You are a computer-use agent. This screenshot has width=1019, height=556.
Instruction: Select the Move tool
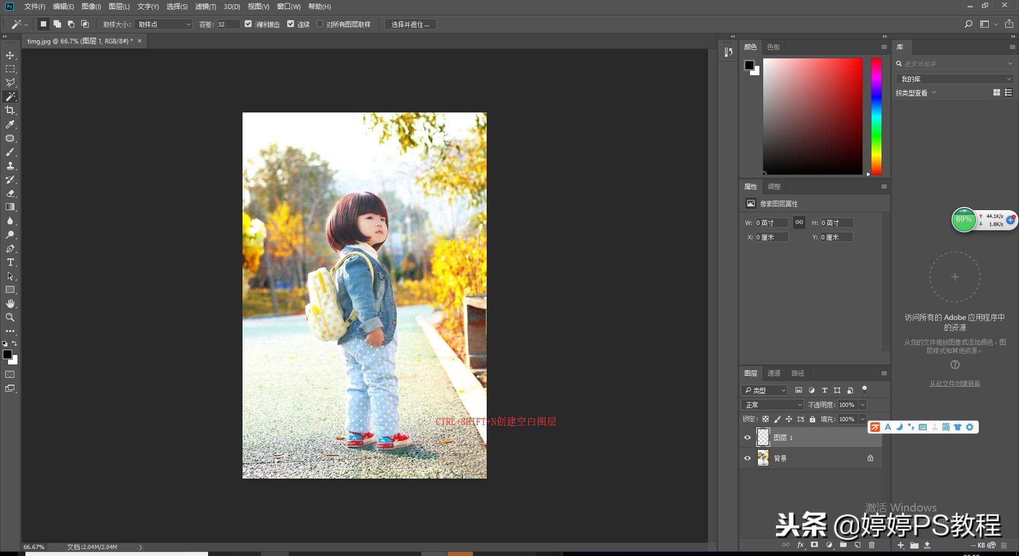tap(10, 55)
